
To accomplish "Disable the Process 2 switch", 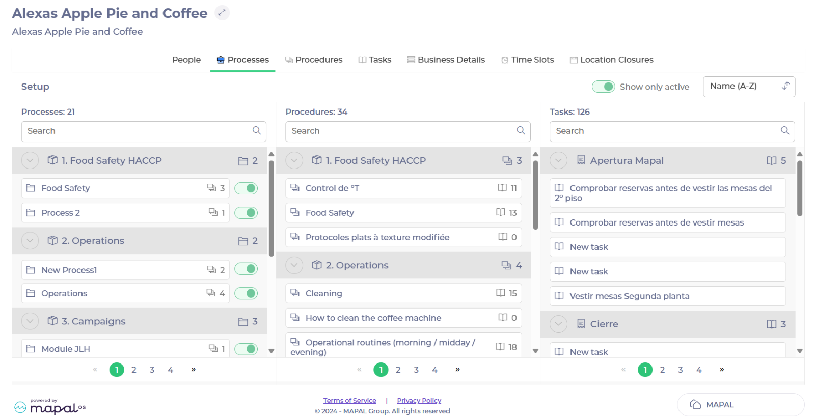I will pos(246,213).
